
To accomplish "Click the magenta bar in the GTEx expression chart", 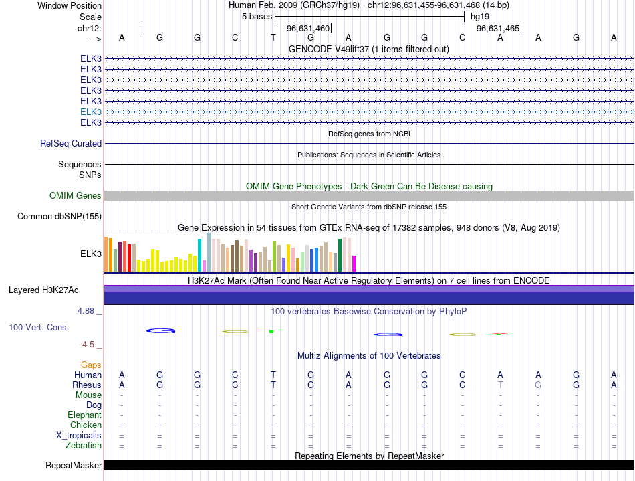I will pyautogui.click(x=354, y=264).
